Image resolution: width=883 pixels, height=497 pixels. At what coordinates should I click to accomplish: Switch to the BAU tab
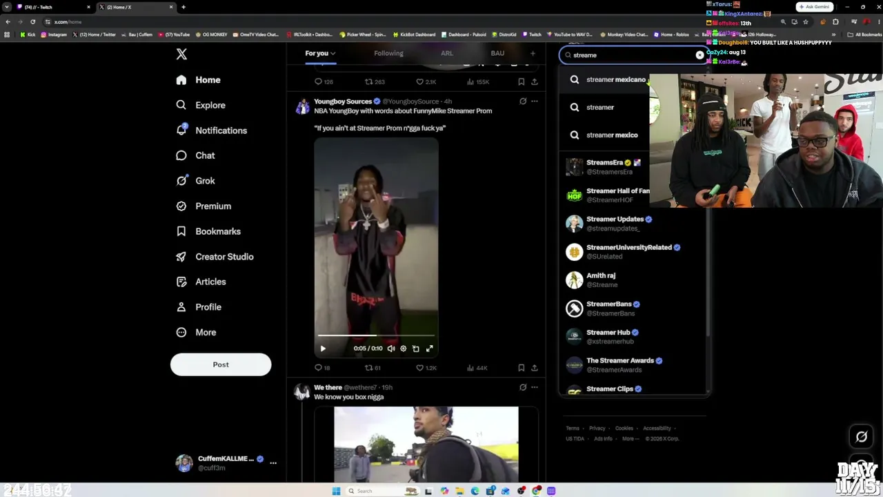pyautogui.click(x=497, y=53)
